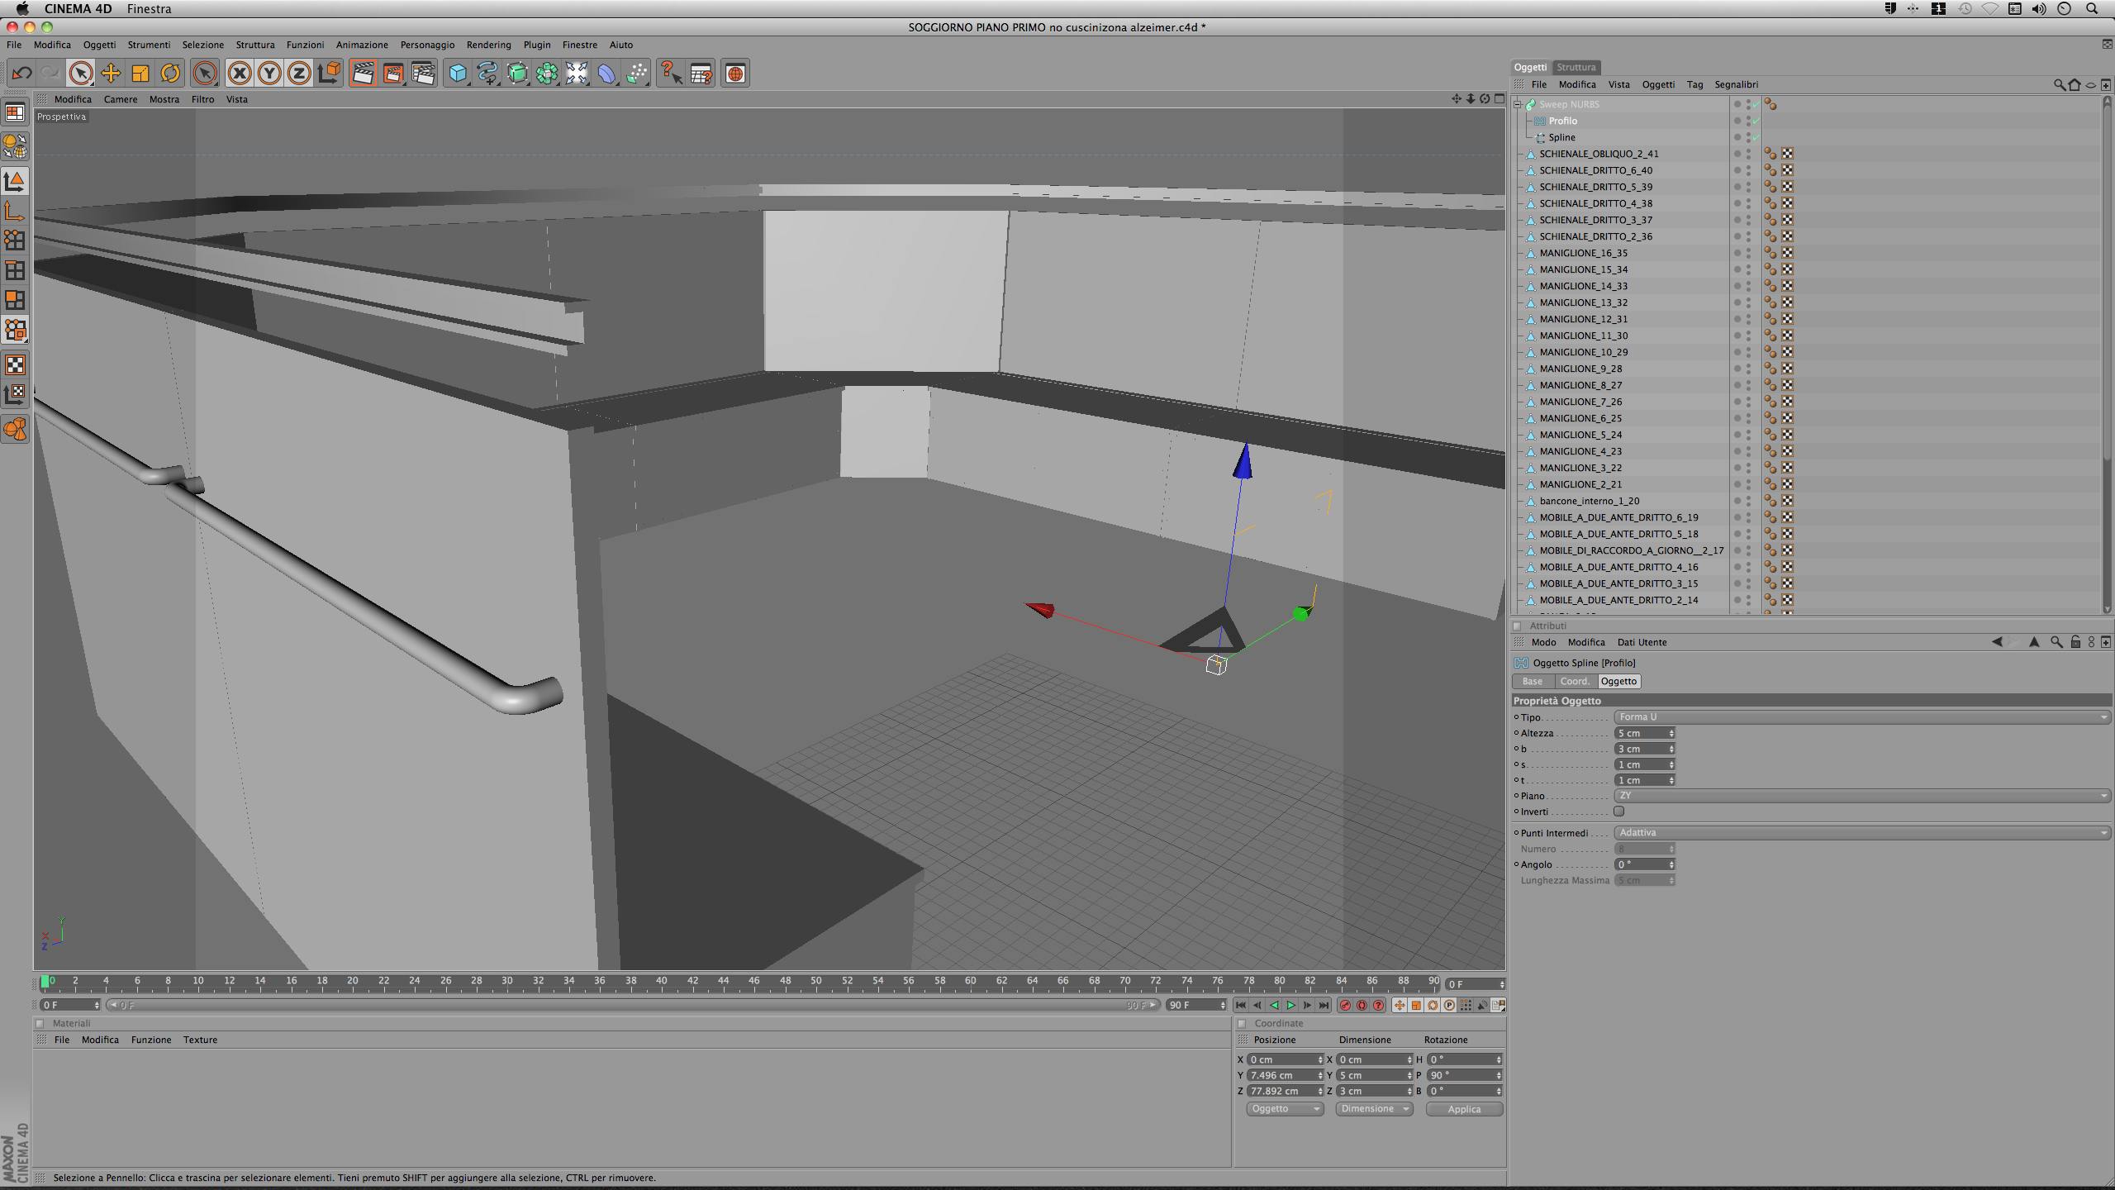Screen dimensions: 2115x1190
Task: Click the Render View clapperboard icon
Action: 363,74
